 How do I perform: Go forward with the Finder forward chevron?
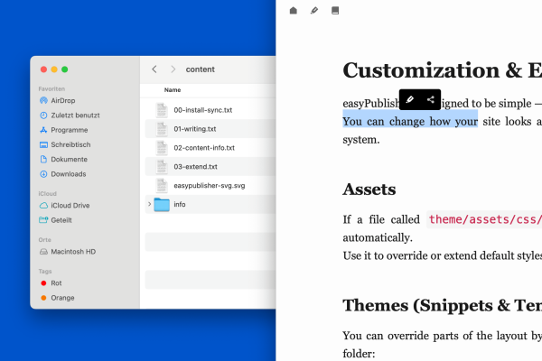coord(173,69)
